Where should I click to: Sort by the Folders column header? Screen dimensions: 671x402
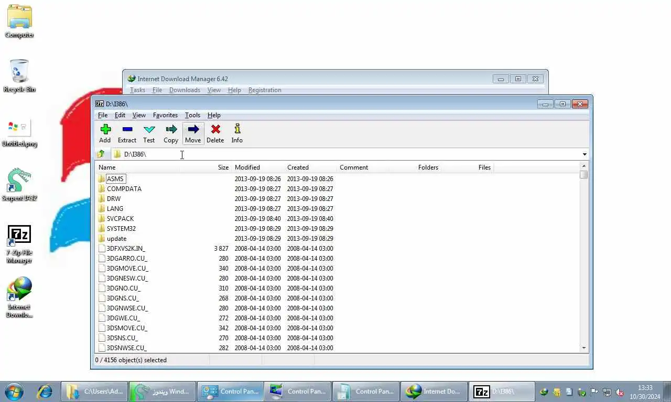point(415,167)
